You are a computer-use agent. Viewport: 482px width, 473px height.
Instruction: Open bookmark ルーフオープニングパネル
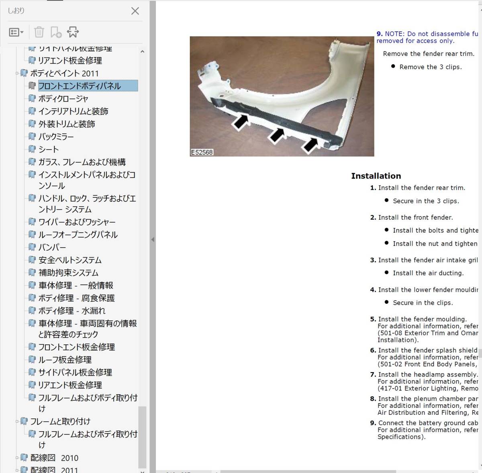tap(78, 235)
